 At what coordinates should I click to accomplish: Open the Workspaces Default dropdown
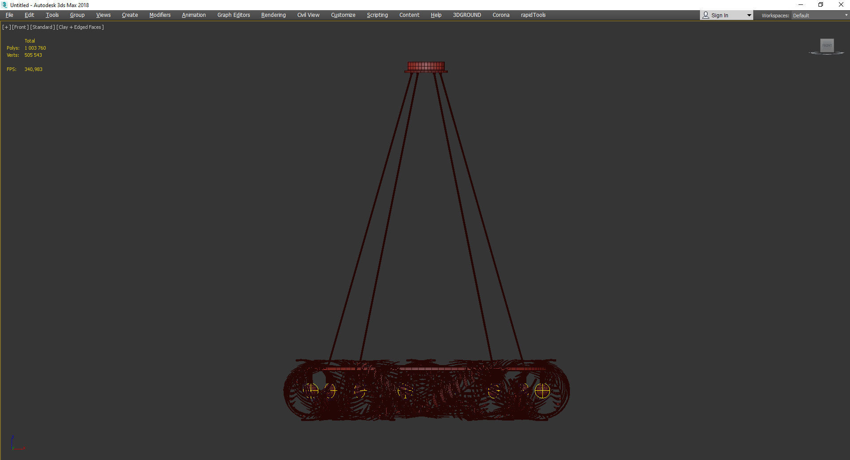tap(820, 16)
